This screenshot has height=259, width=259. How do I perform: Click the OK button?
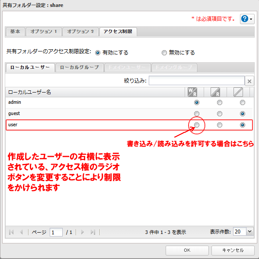187,250
